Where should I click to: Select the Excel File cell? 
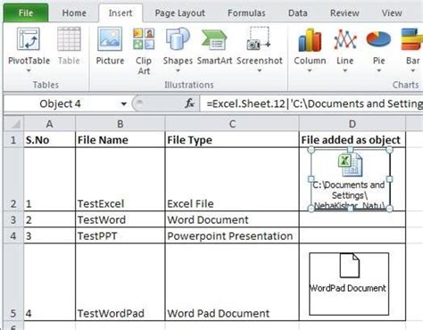click(x=232, y=179)
